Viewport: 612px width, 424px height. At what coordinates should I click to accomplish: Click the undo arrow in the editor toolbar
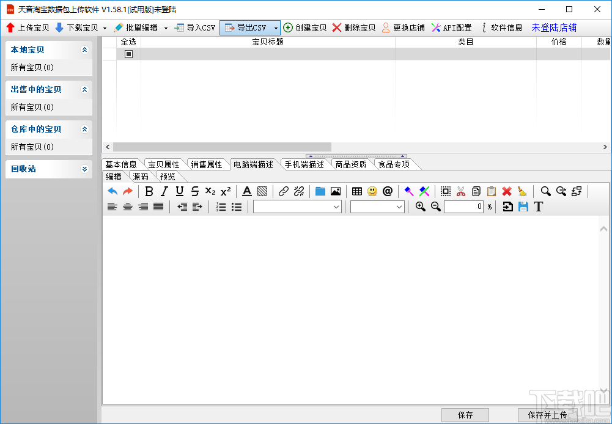(x=112, y=191)
